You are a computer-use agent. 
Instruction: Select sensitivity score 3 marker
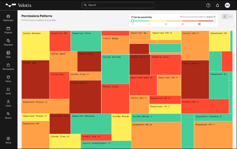click(166, 24)
